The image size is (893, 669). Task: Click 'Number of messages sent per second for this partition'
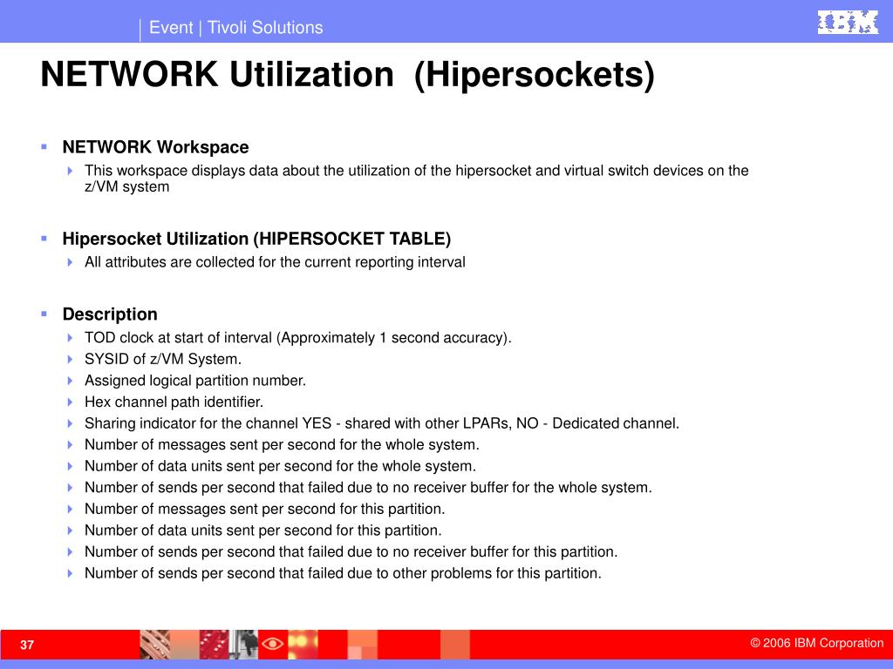pyautogui.click(x=265, y=509)
